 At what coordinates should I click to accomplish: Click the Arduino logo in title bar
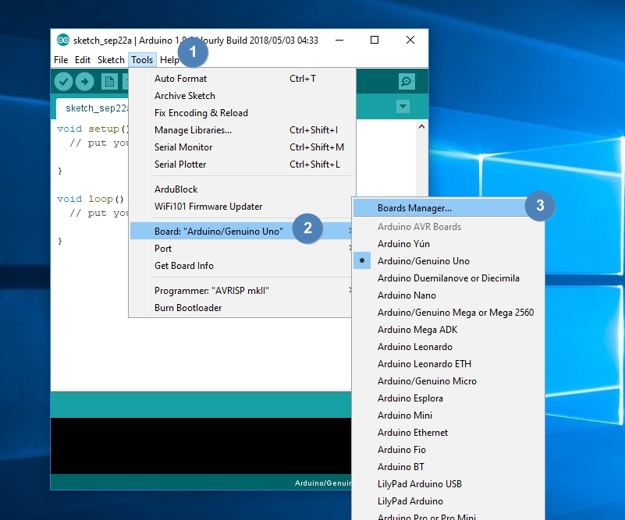tap(63, 41)
